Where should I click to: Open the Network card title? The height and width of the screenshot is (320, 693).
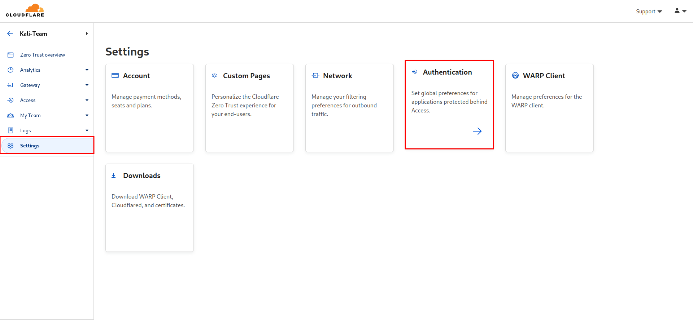tap(337, 76)
